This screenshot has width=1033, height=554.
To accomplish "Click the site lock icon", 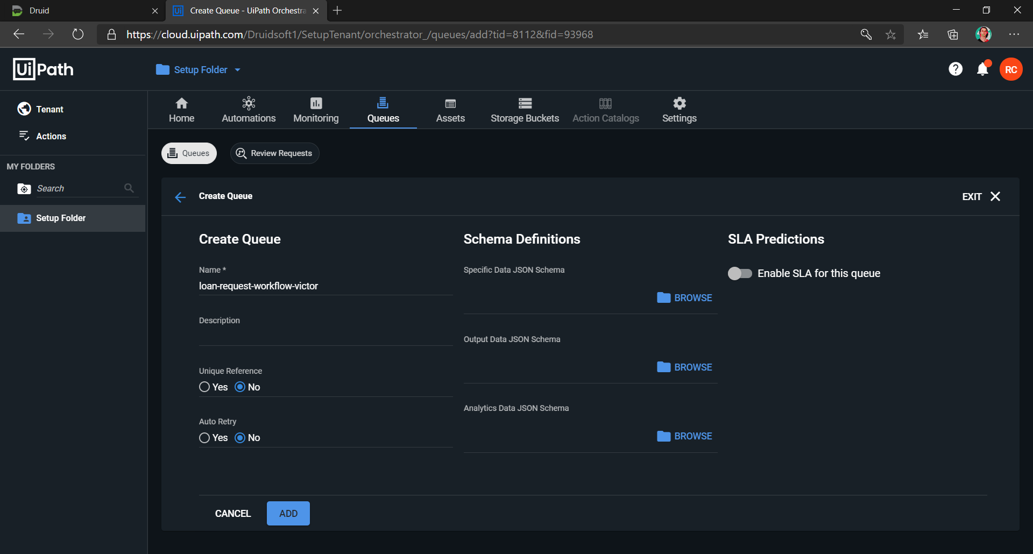I will [x=111, y=34].
